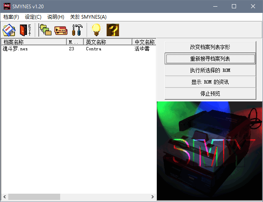
Task: Open the 设定(C) menu
Action: (33, 17)
